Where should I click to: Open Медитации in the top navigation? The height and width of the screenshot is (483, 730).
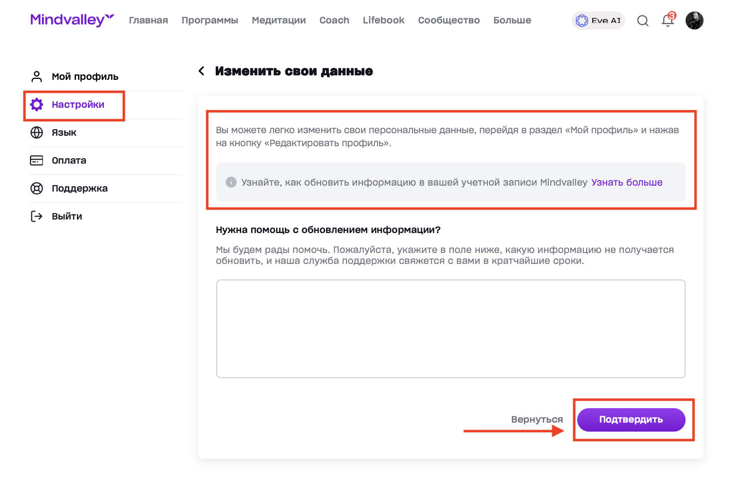(x=279, y=20)
